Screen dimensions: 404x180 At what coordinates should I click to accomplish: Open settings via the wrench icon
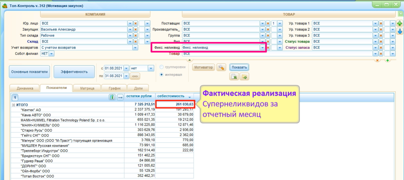[222, 67]
